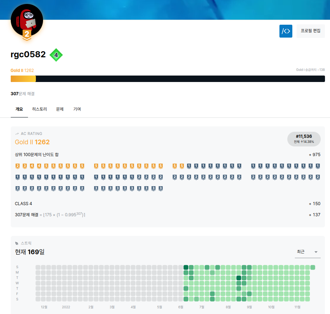Click the '+ 150' class bonus value
This screenshot has width=330, height=314.
[315, 203]
